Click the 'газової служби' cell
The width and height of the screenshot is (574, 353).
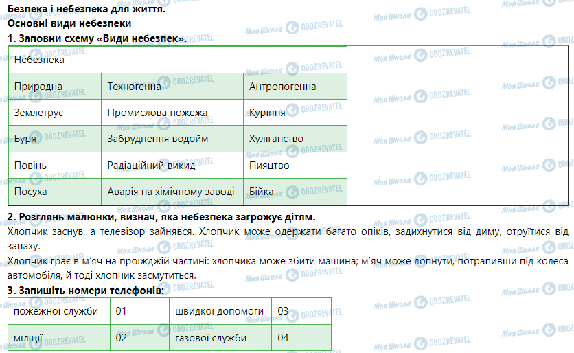(x=220, y=338)
